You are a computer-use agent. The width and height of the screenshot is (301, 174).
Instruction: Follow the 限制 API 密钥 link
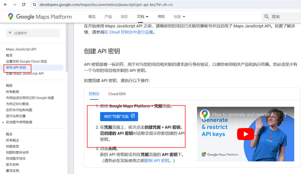tap(157, 160)
